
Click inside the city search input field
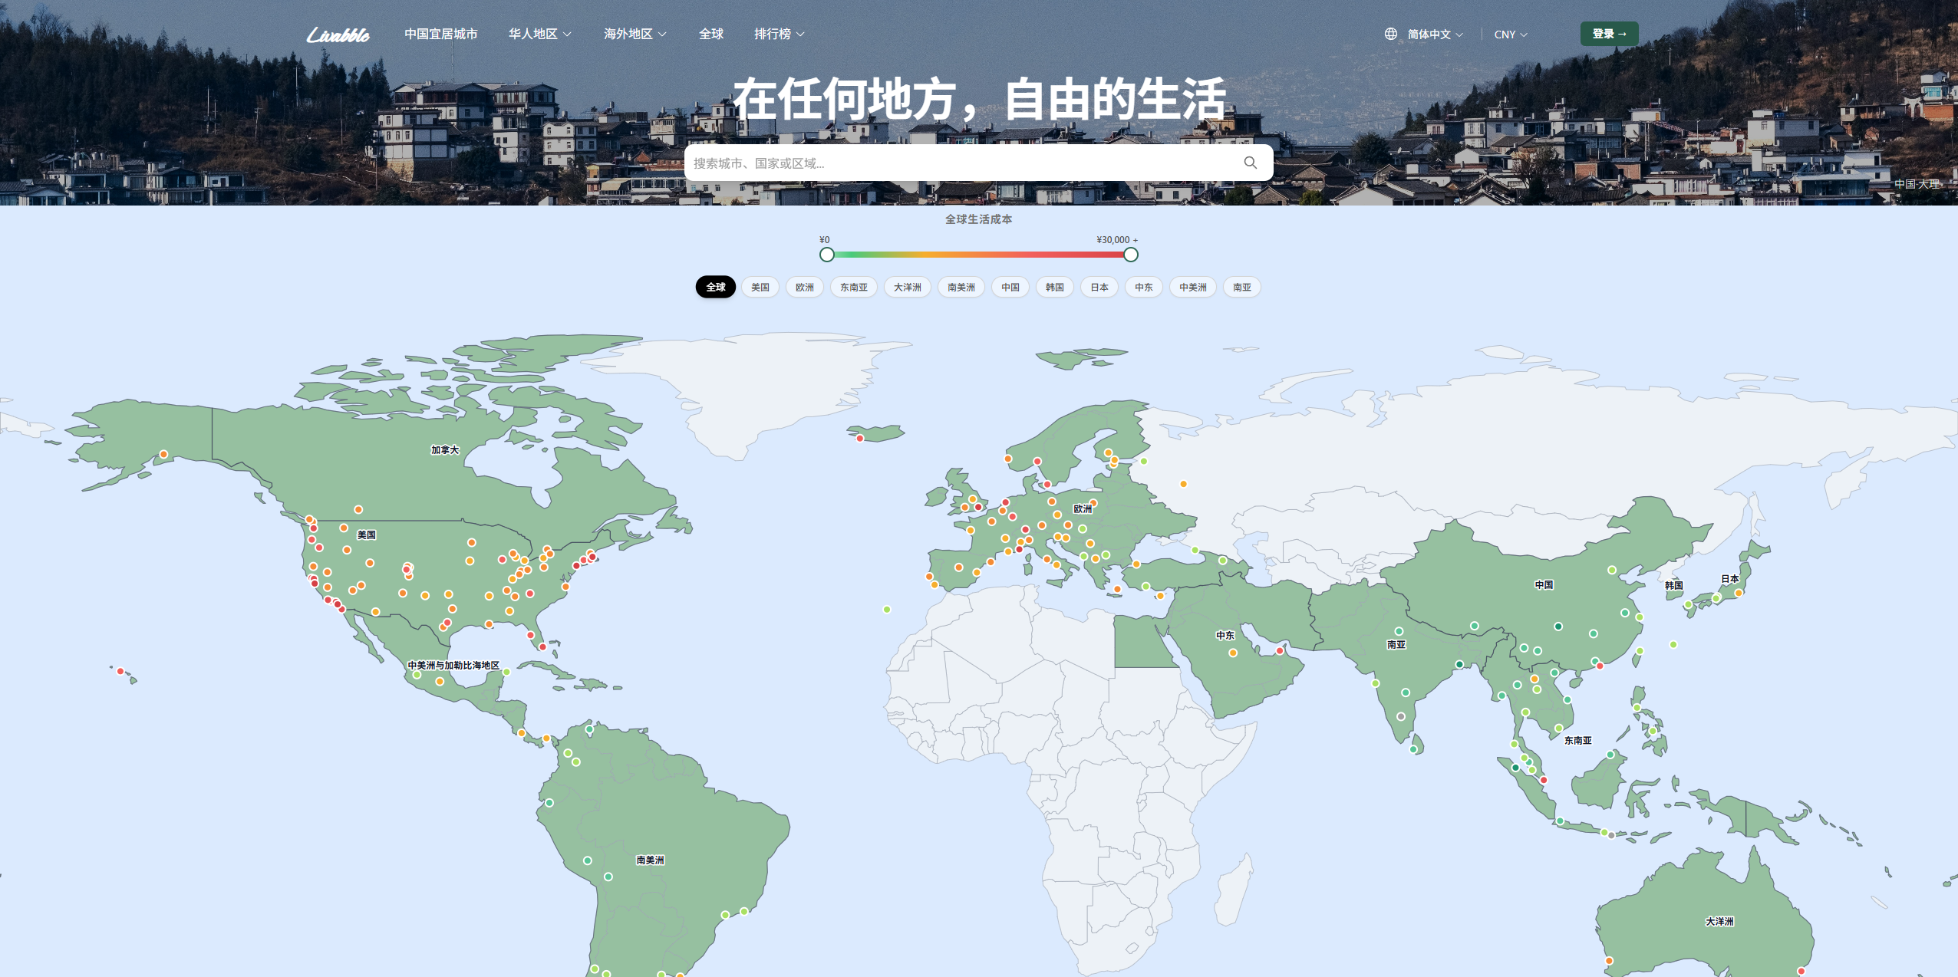tap(921, 162)
